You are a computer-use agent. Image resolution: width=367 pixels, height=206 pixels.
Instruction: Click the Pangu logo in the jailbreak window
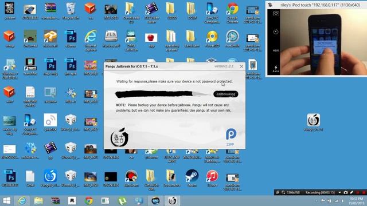coord(120,137)
